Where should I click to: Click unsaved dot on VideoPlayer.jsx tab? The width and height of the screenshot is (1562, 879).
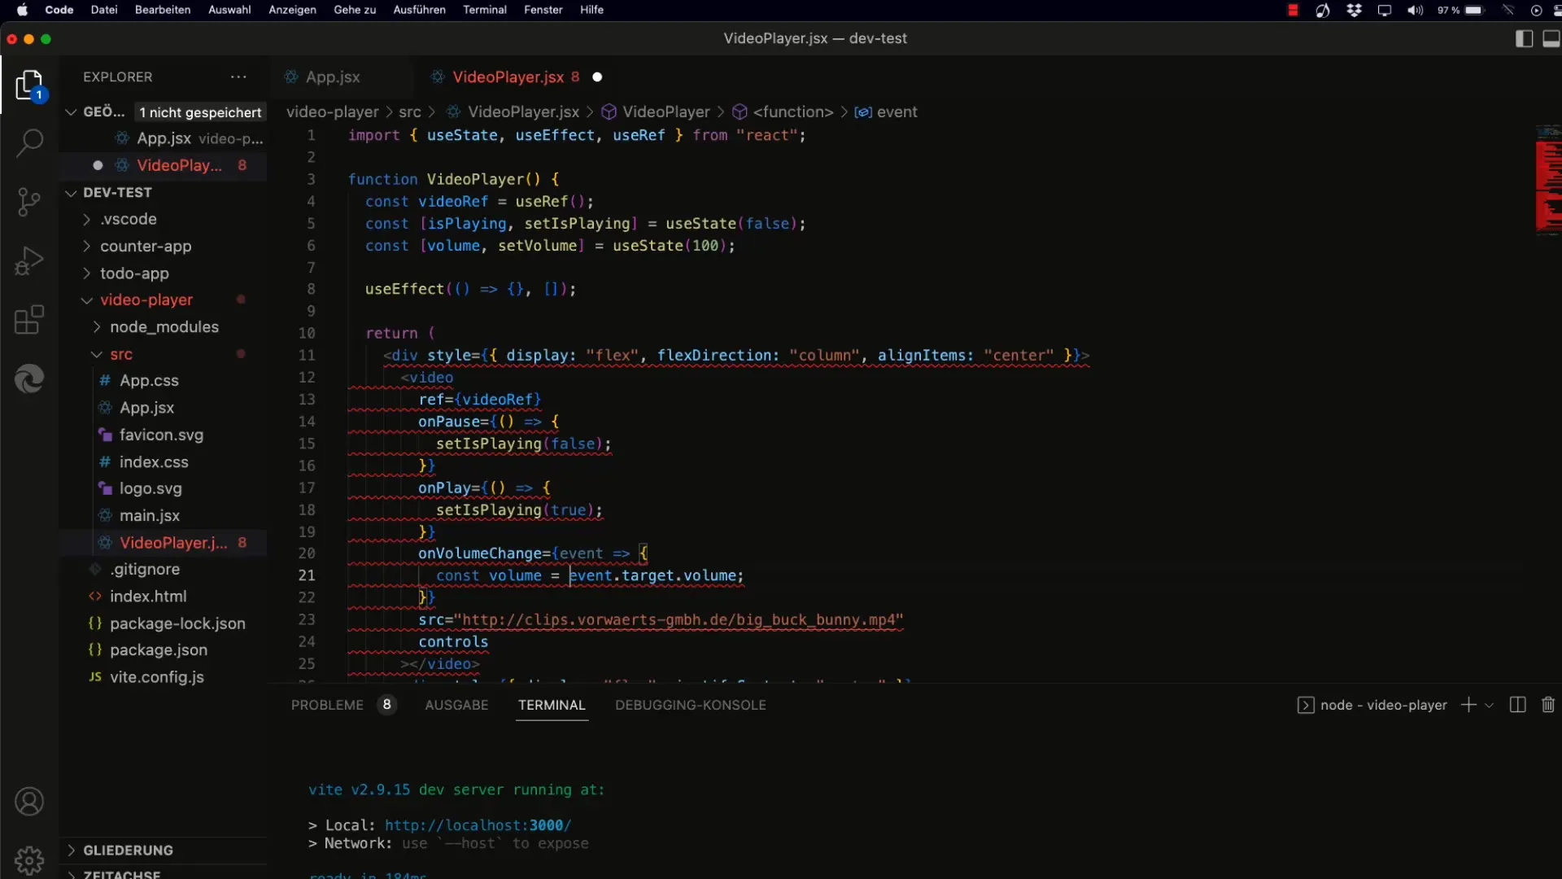click(597, 77)
